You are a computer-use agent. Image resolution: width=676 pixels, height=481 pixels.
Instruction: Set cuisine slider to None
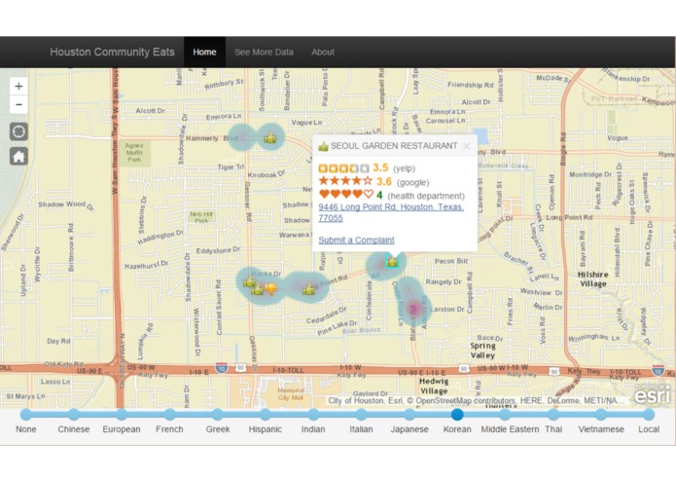pyautogui.click(x=26, y=415)
